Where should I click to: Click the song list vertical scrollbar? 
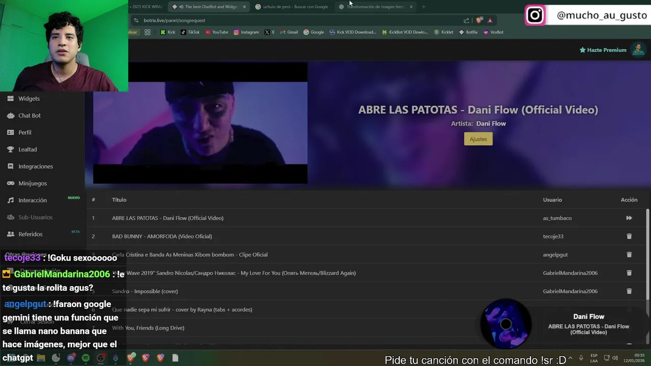click(647, 254)
